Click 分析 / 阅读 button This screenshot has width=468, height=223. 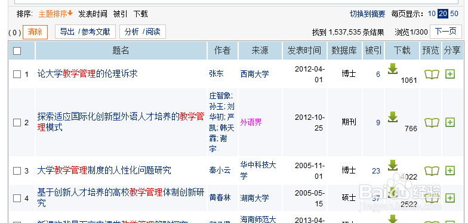(142, 32)
